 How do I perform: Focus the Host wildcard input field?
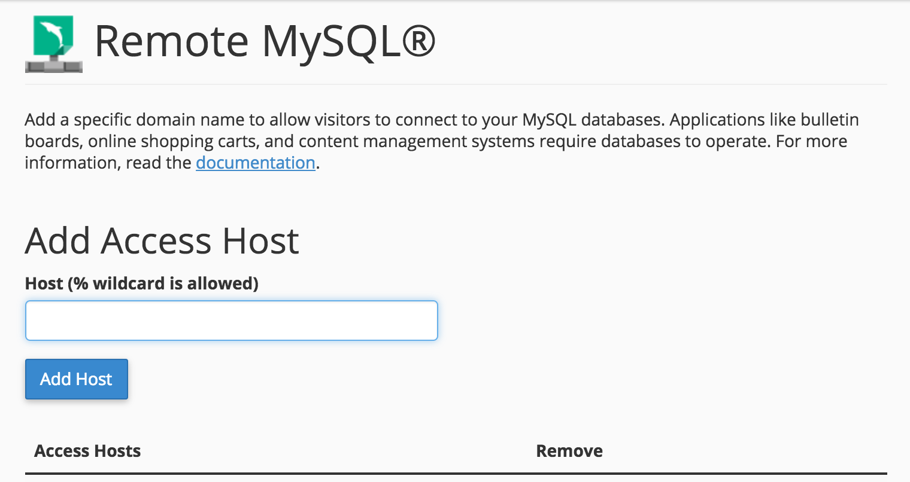tap(232, 321)
